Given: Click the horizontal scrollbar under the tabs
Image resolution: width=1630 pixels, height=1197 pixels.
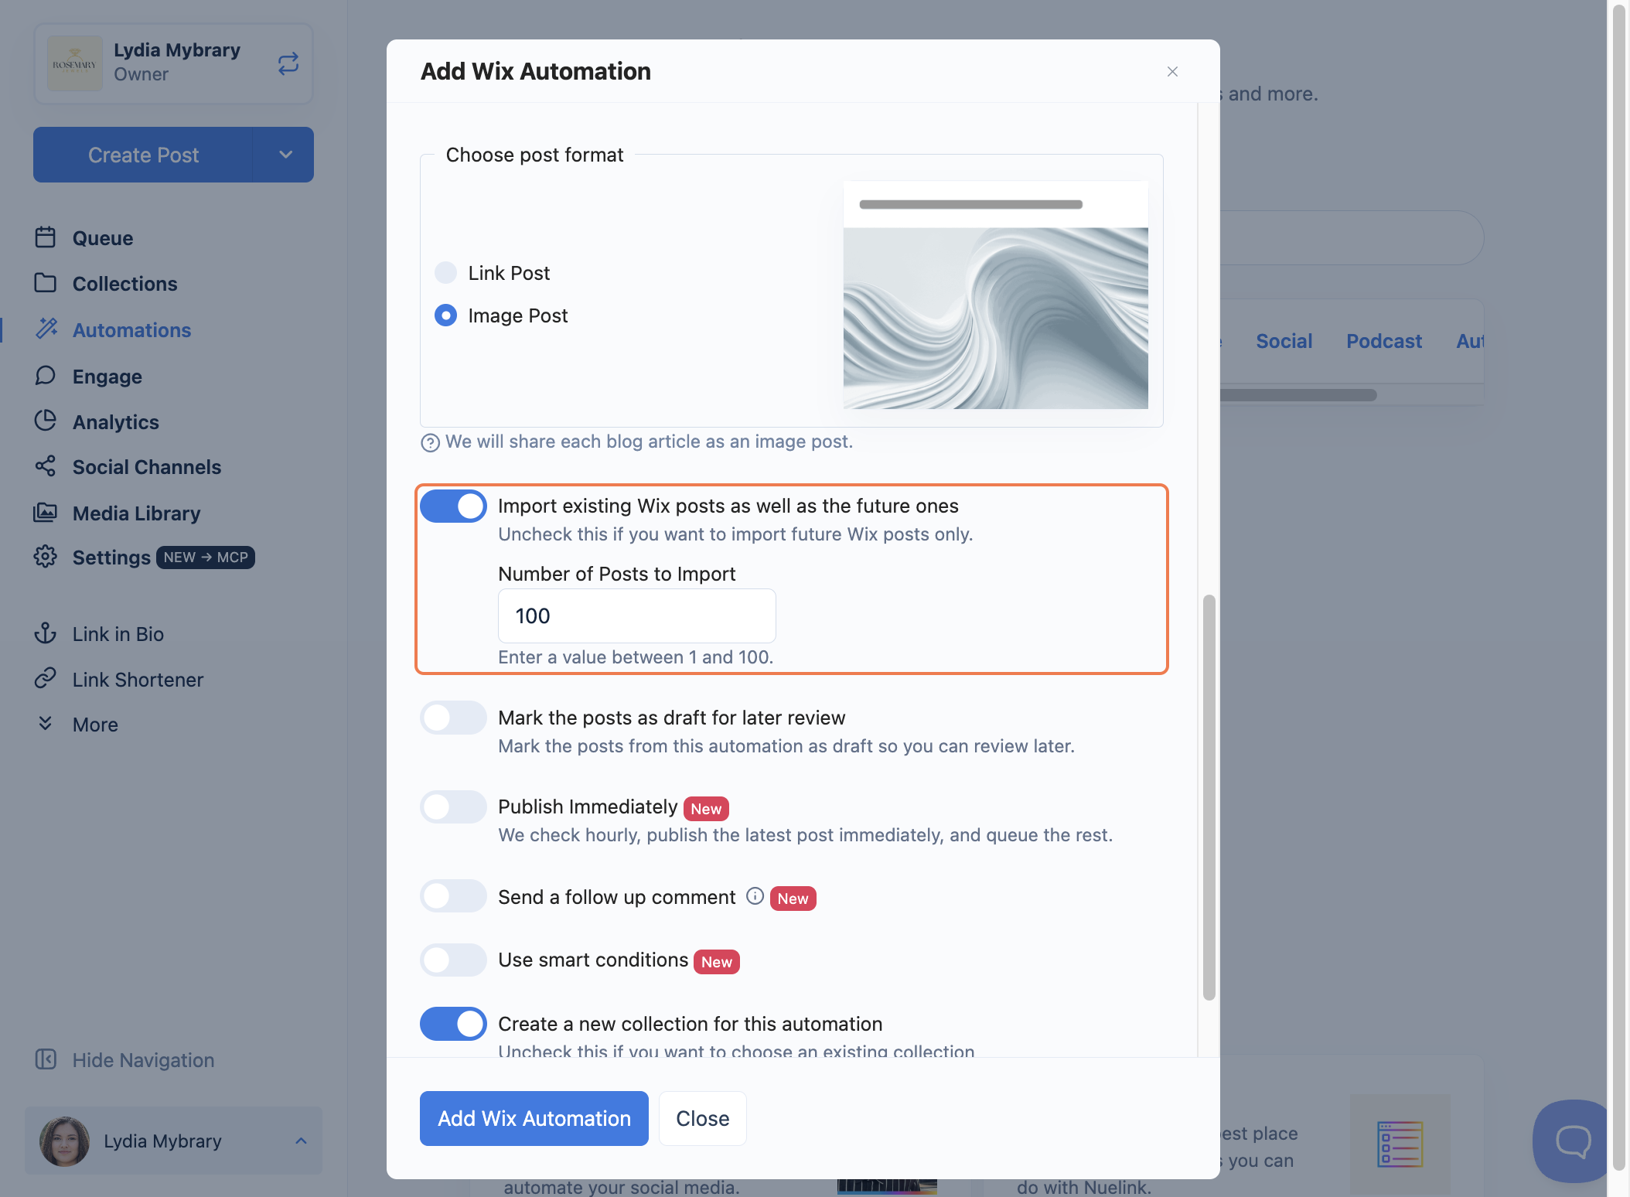Looking at the screenshot, I should click(x=1299, y=395).
